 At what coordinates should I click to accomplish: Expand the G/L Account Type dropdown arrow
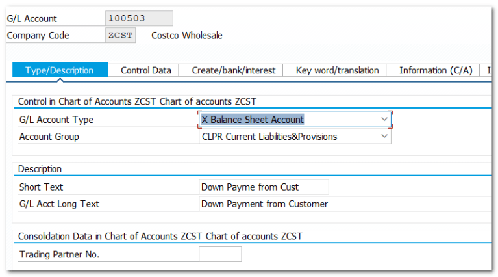coord(384,120)
